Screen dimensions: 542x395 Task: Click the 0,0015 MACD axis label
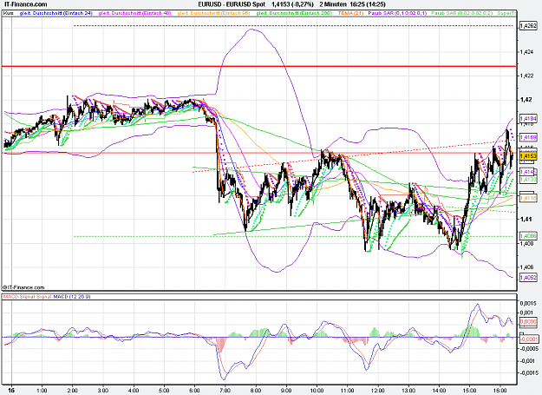click(529, 303)
